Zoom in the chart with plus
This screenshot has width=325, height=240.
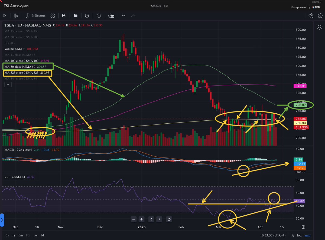(x=141, y=219)
